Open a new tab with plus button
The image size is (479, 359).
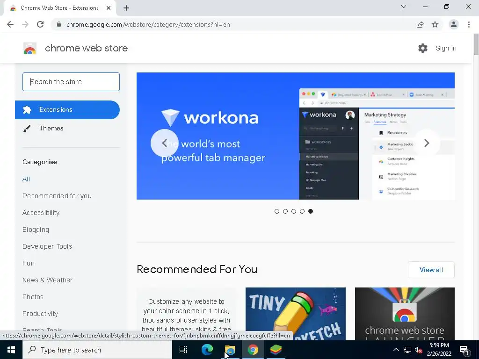(126, 8)
